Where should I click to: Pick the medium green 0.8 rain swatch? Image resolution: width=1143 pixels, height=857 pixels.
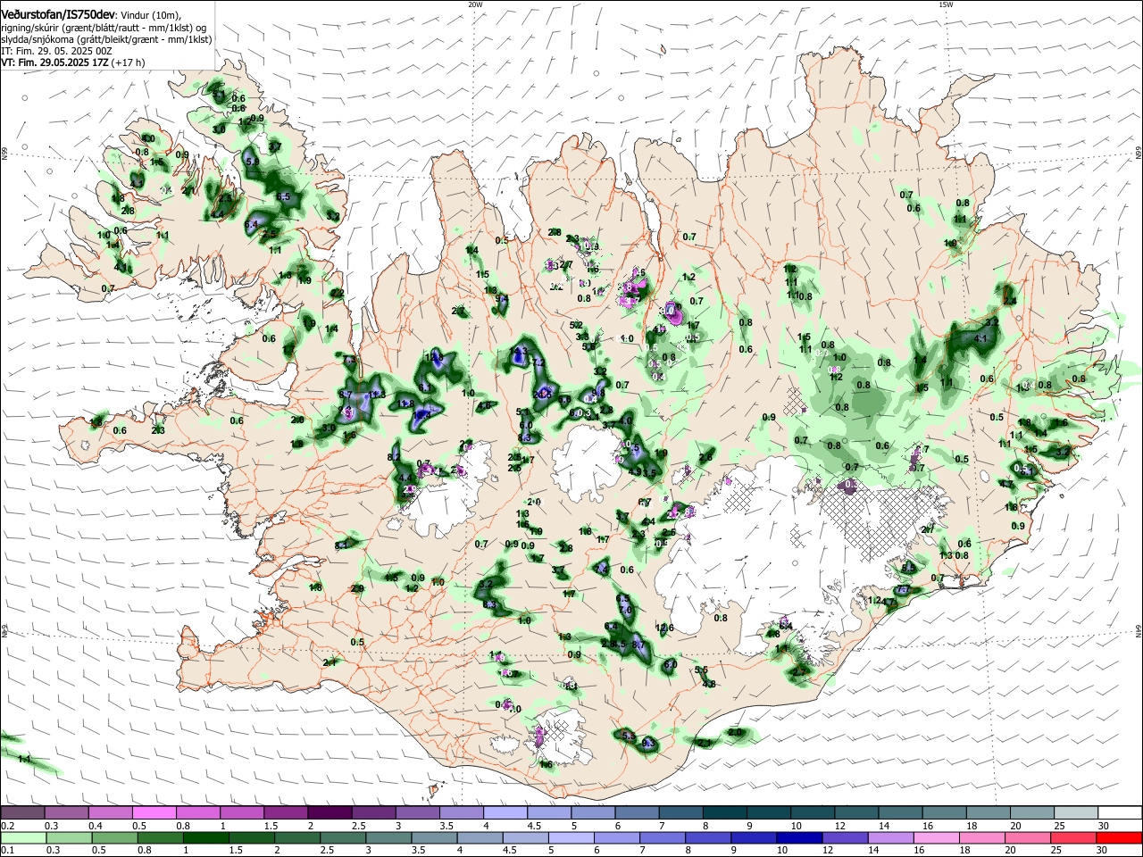point(161,837)
